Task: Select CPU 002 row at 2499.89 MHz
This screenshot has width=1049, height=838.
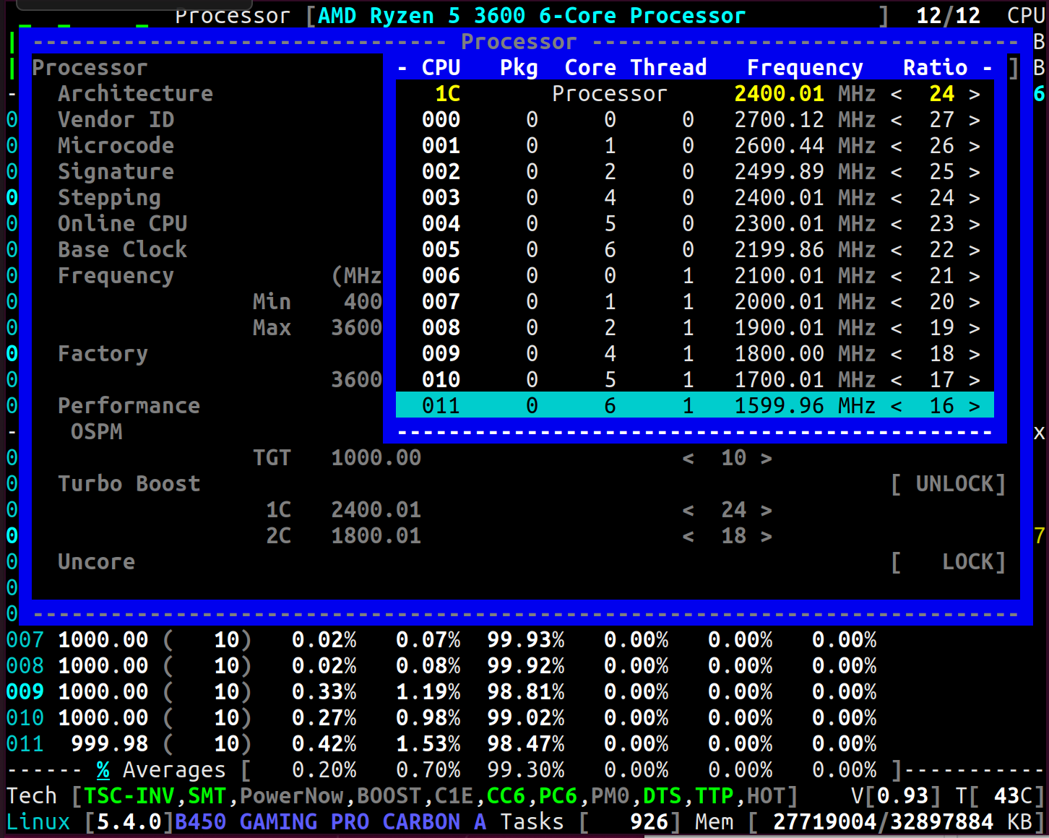Action: pyautogui.click(x=695, y=172)
